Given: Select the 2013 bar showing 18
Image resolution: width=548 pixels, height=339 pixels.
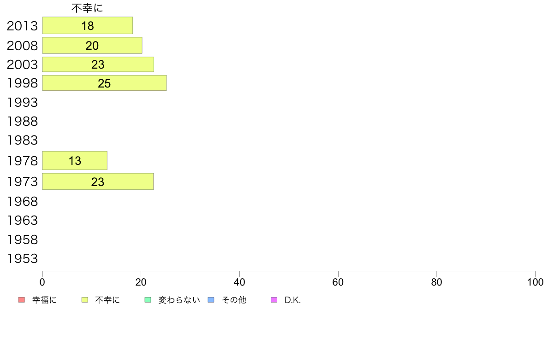Looking at the screenshot, I should (87, 25).
